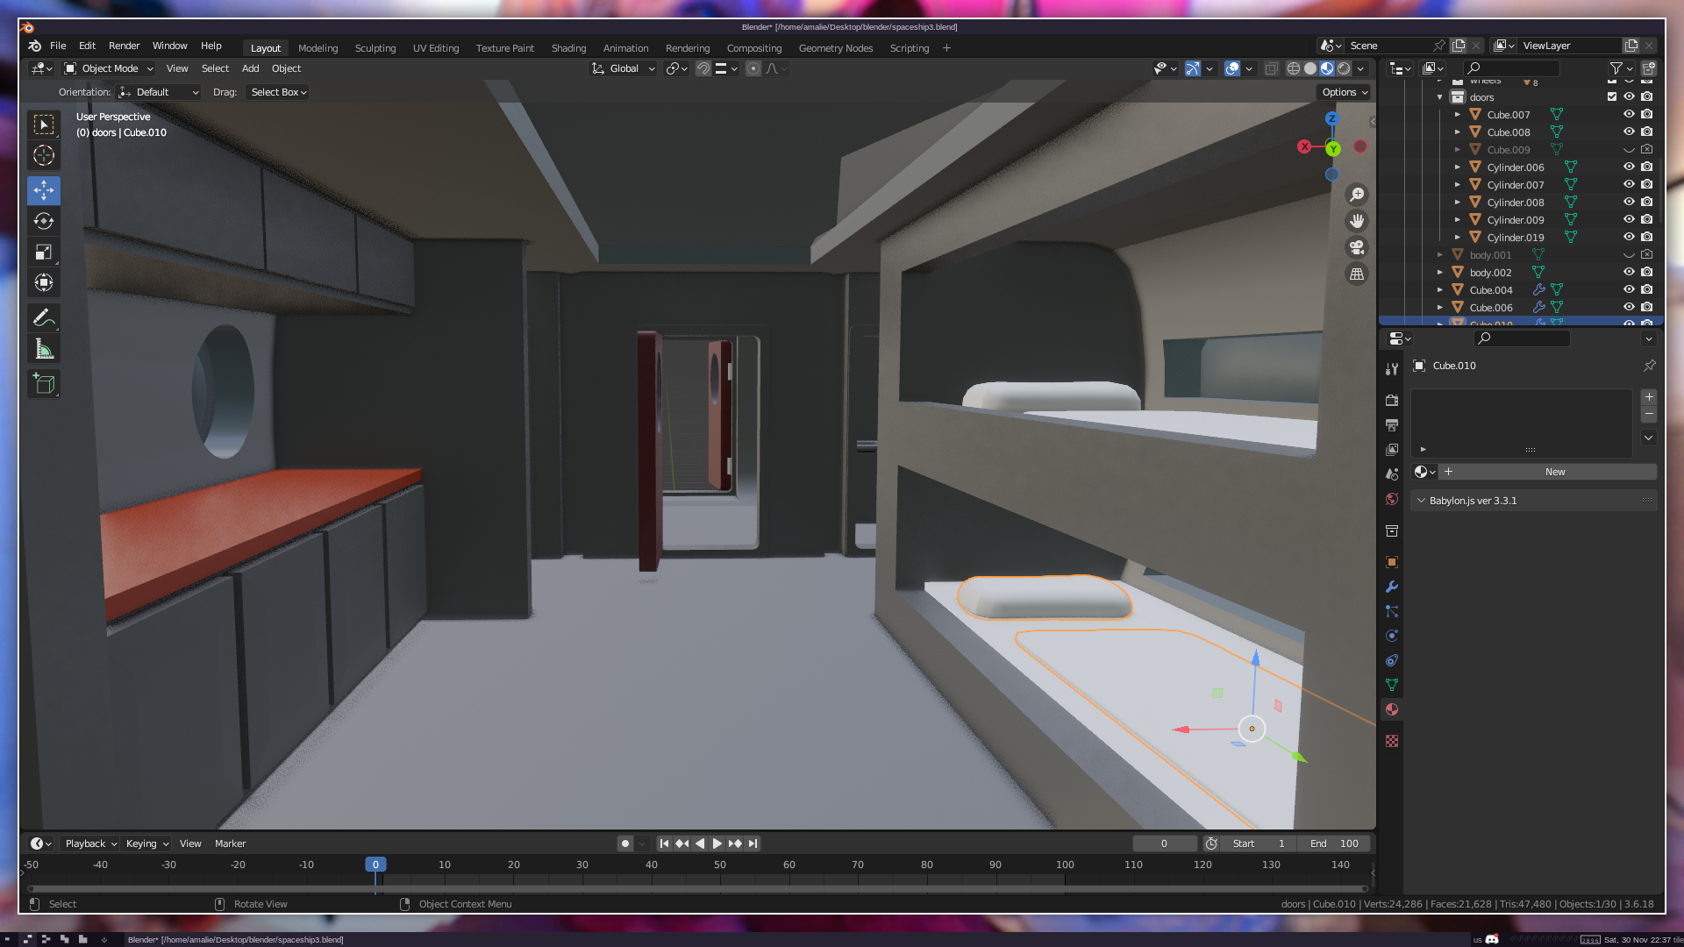Toggle camera view in viewport

click(x=1357, y=247)
